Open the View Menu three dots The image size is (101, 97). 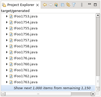click(x=82, y=5)
